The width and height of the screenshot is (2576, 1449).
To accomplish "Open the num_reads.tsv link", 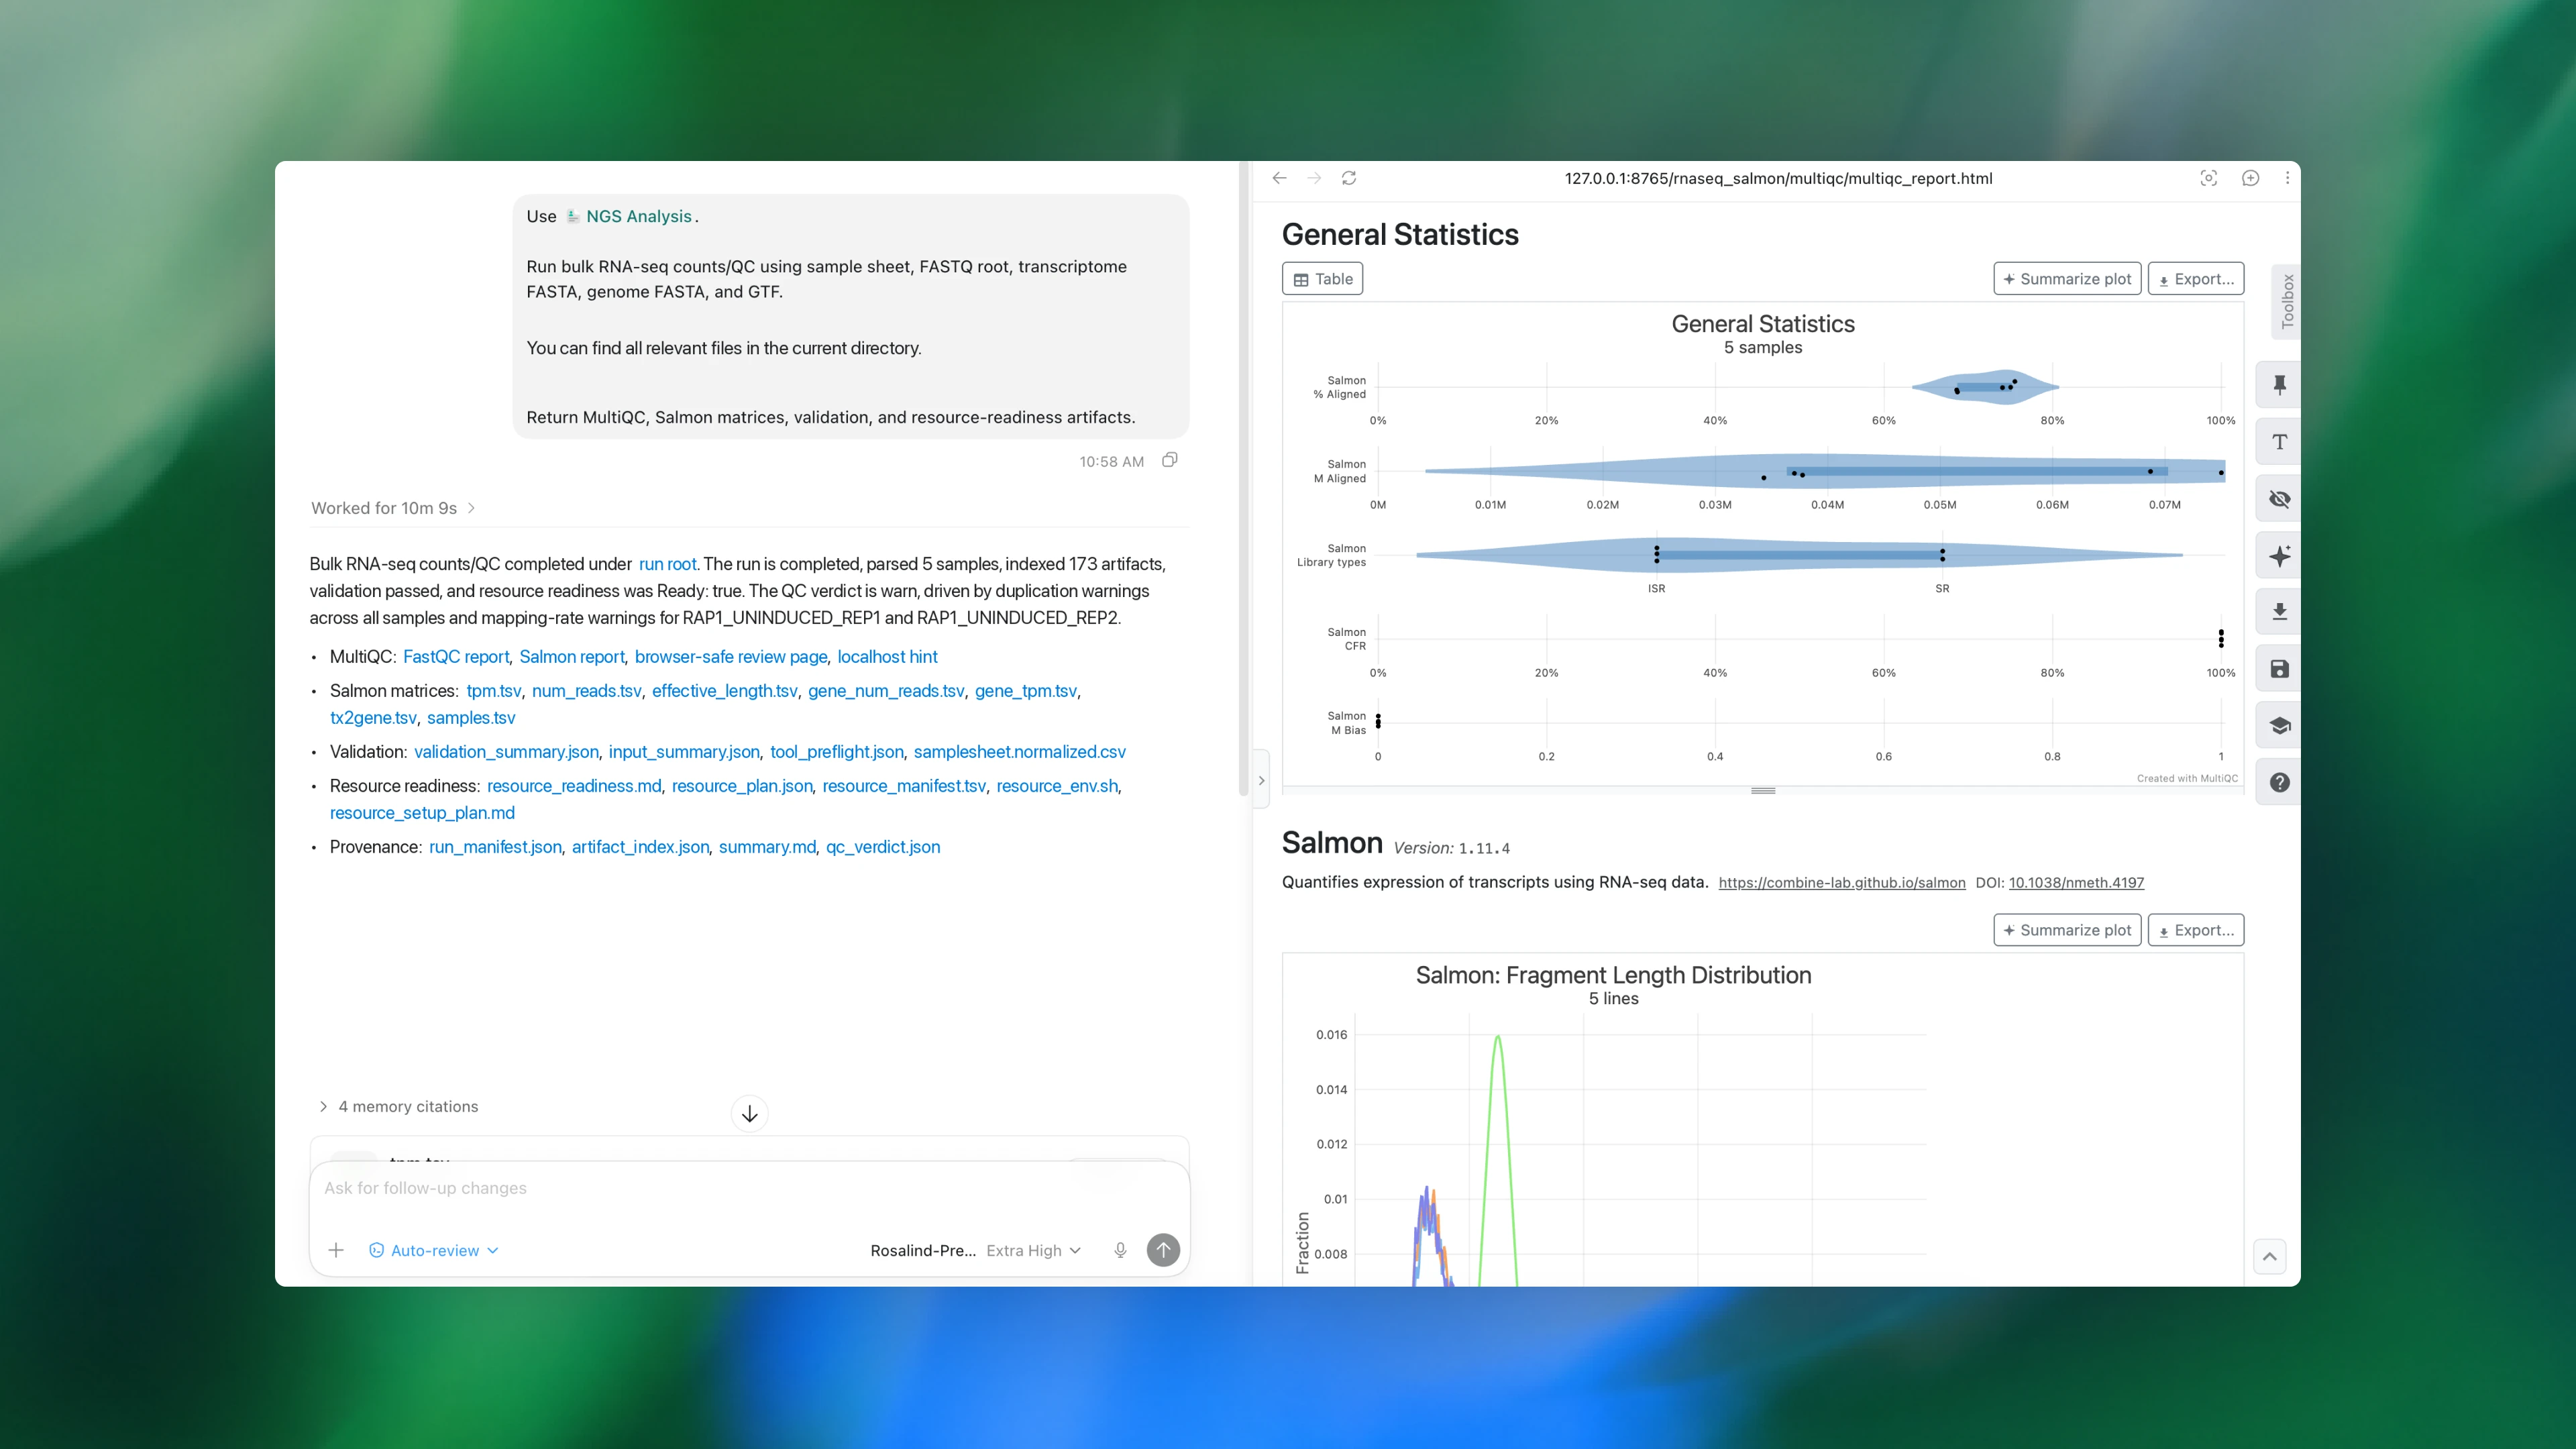I will (587, 691).
